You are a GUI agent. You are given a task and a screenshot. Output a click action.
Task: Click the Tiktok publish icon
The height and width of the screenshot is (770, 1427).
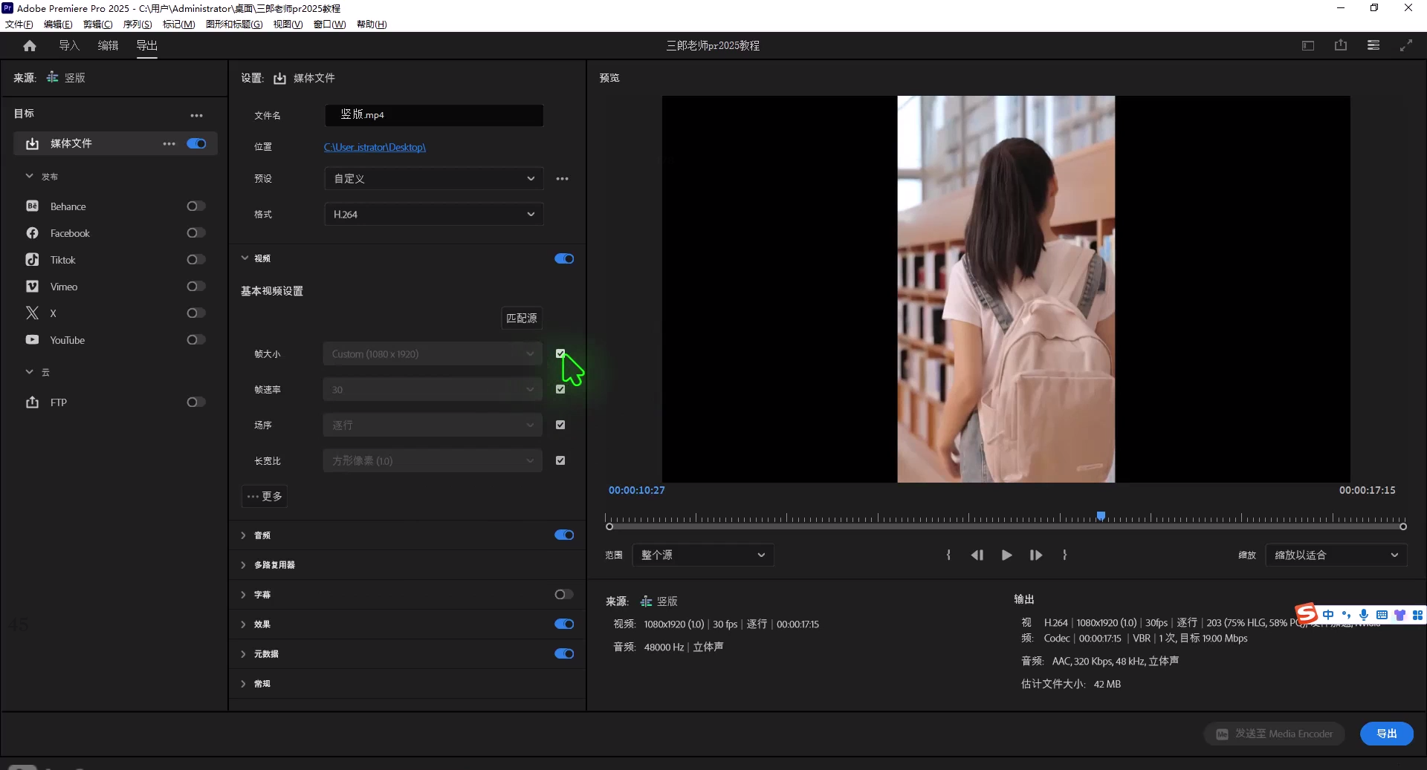[32, 260]
